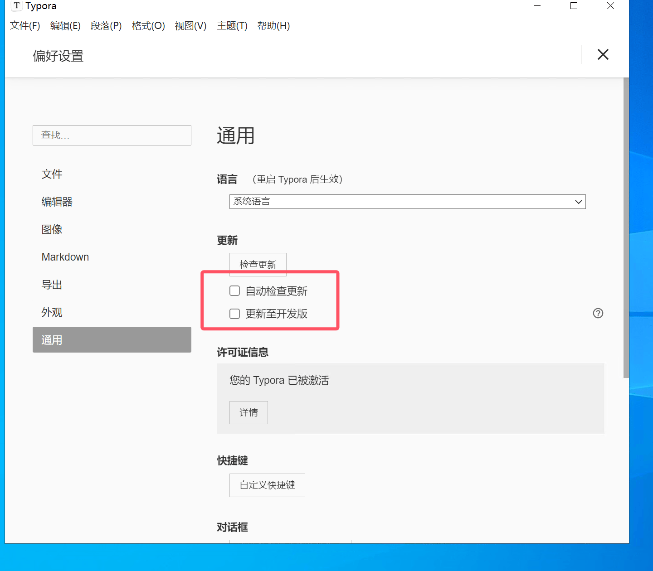Click the 自定义快捷键 button

(x=267, y=485)
